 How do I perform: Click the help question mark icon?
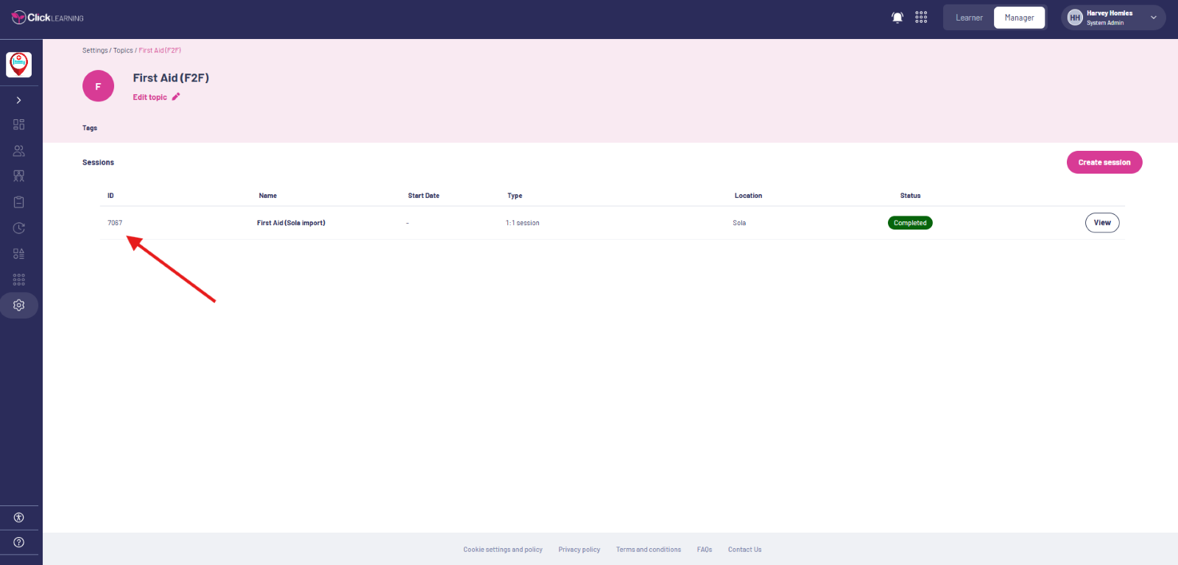tap(19, 542)
